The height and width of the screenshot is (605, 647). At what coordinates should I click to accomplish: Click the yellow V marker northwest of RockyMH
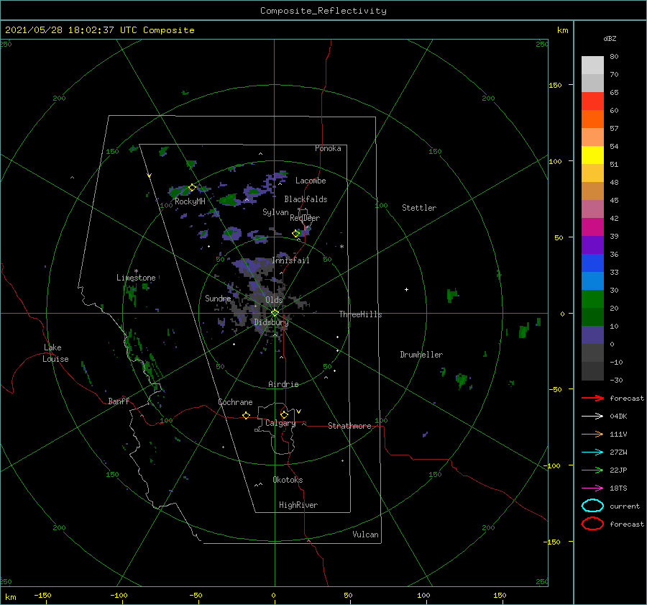coord(149,176)
